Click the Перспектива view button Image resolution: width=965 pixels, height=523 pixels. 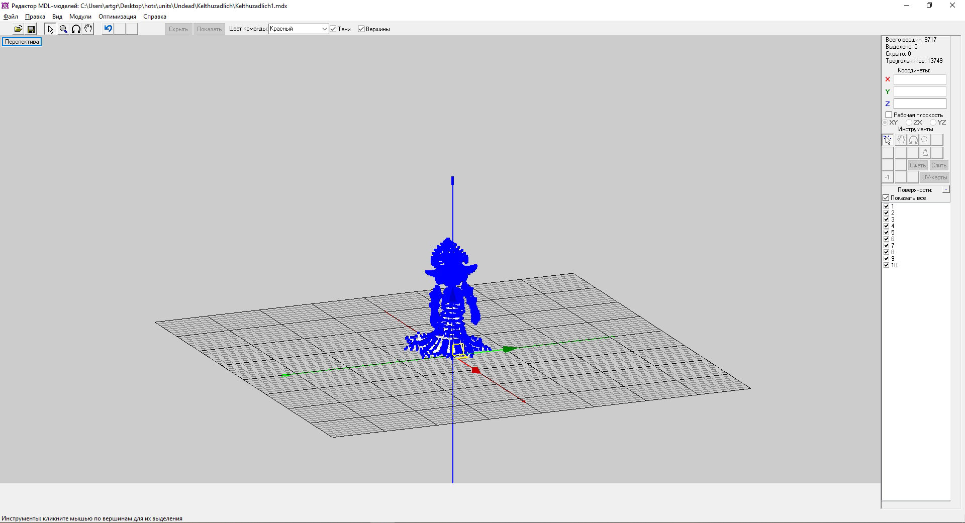22,42
